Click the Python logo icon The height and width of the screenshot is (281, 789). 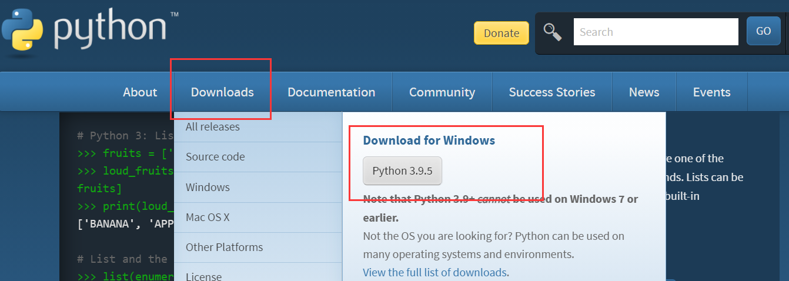point(24,32)
